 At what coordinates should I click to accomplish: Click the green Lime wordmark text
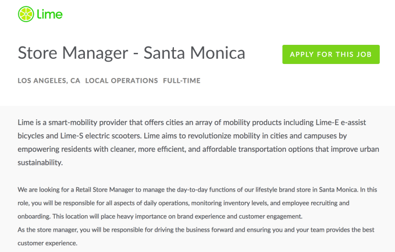(x=51, y=13)
